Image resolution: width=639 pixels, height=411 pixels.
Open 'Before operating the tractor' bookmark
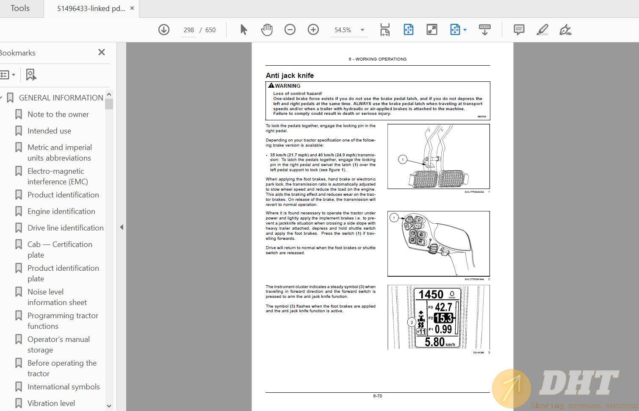tap(62, 368)
